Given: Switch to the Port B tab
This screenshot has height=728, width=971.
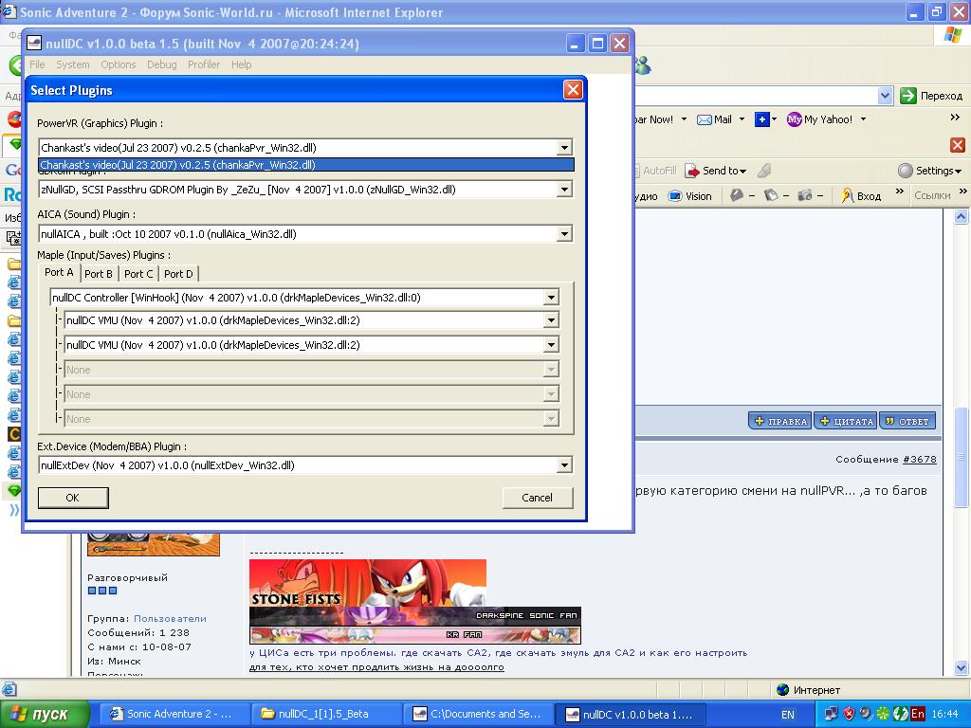Looking at the screenshot, I should (x=99, y=274).
